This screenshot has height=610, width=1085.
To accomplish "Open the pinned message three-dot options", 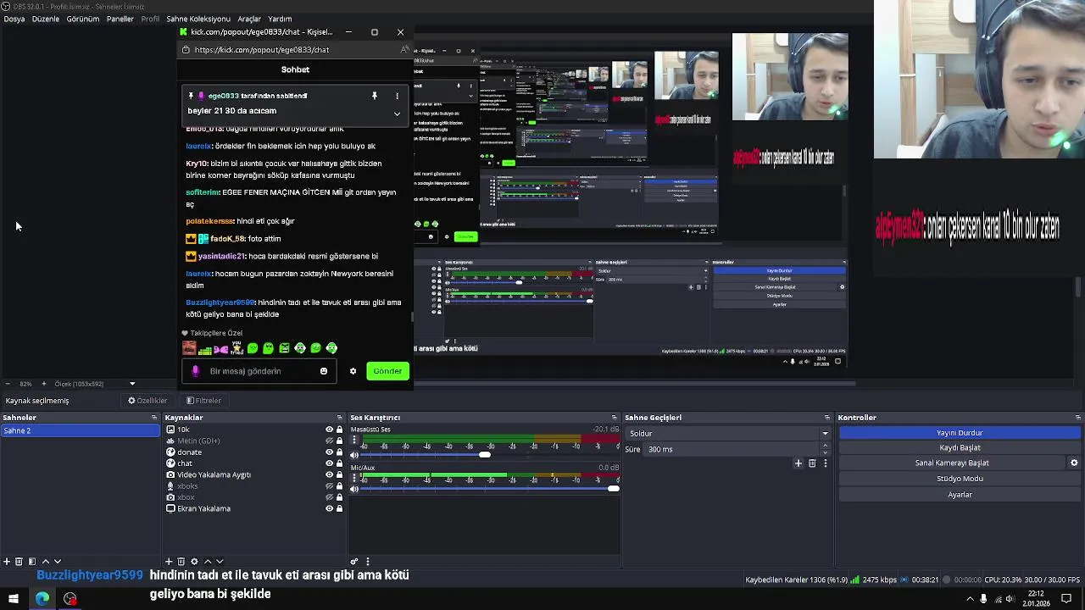I will (x=397, y=96).
